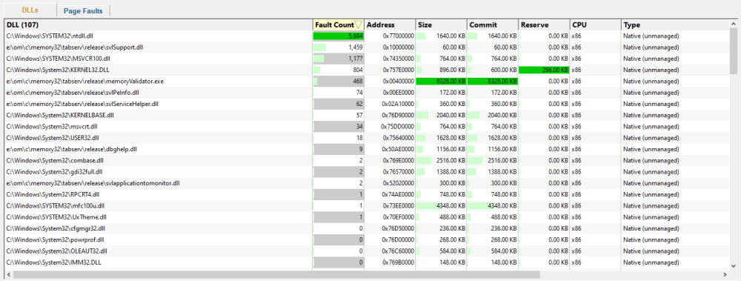Select the msvcrt.dll row
The height and width of the screenshot is (281, 741).
pos(368,127)
